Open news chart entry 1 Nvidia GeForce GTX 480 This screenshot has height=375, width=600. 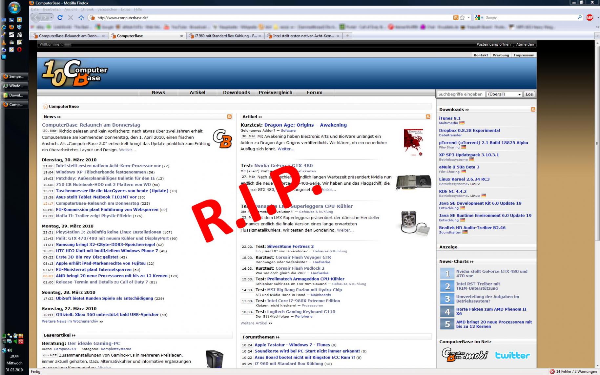[x=492, y=274]
